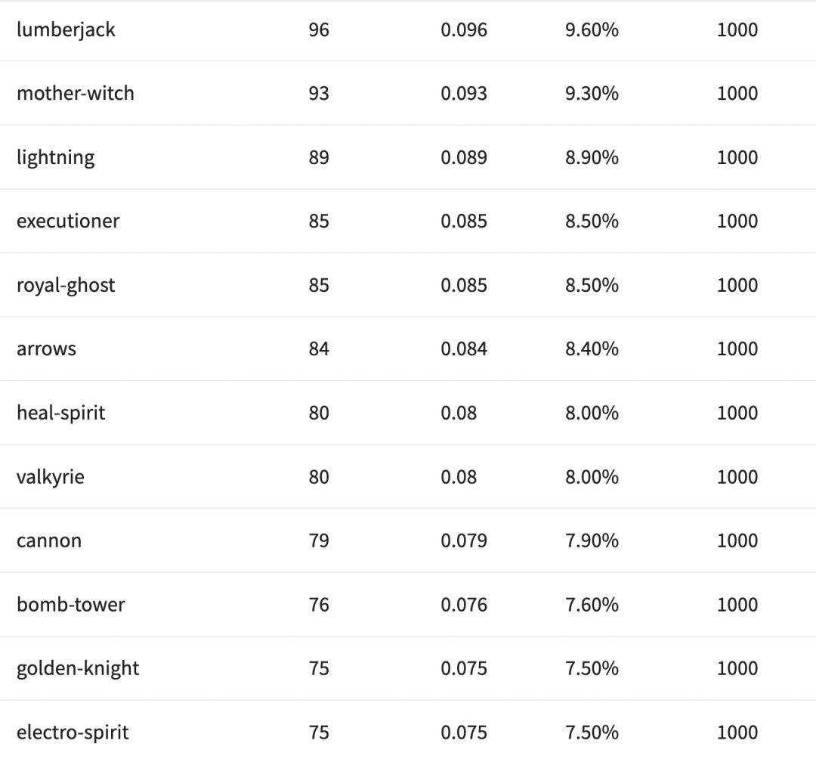The width and height of the screenshot is (816, 762).
Task: Select the electro-spirit card name
Action: point(73,733)
